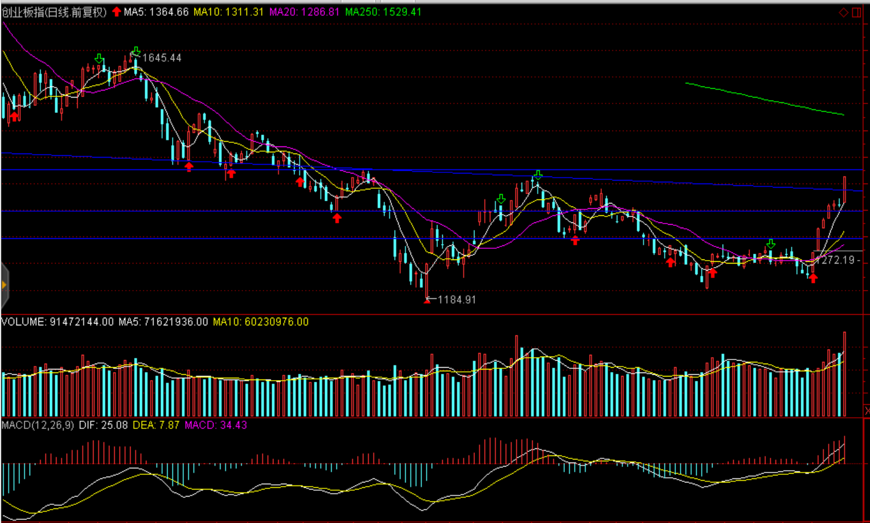The height and width of the screenshot is (523, 870).
Task: Click the green down arrow above 1645.44 peak
Action: (x=136, y=52)
